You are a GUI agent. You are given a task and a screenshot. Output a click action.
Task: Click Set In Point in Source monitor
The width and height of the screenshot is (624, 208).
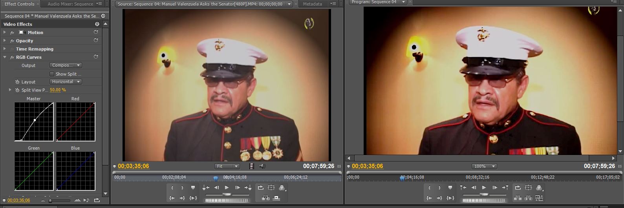pyautogui.click(x=172, y=188)
